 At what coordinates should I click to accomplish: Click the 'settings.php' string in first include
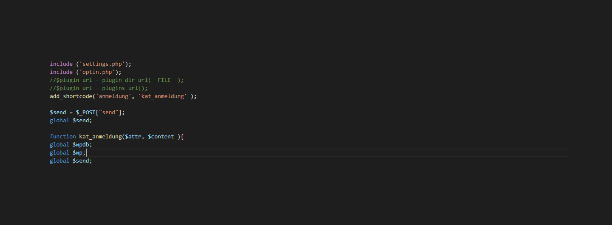(102, 64)
